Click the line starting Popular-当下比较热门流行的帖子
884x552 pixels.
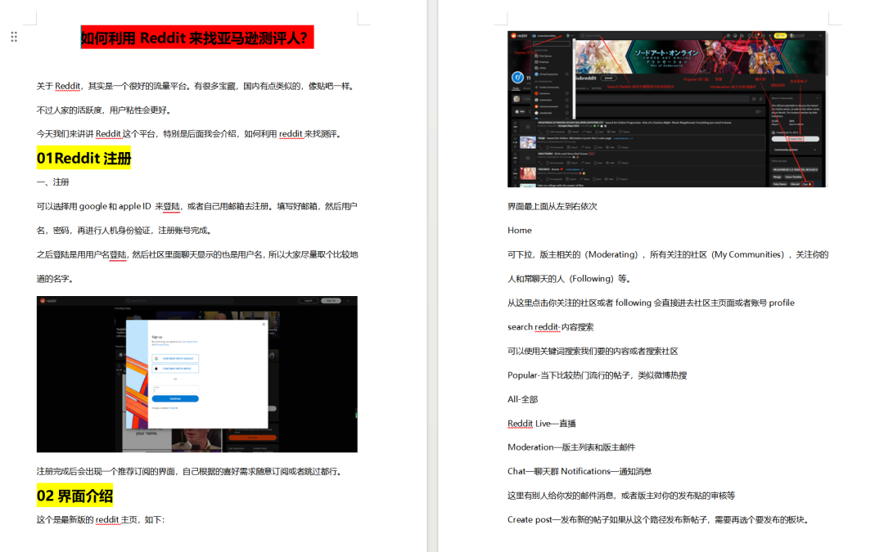[x=598, y=375]
